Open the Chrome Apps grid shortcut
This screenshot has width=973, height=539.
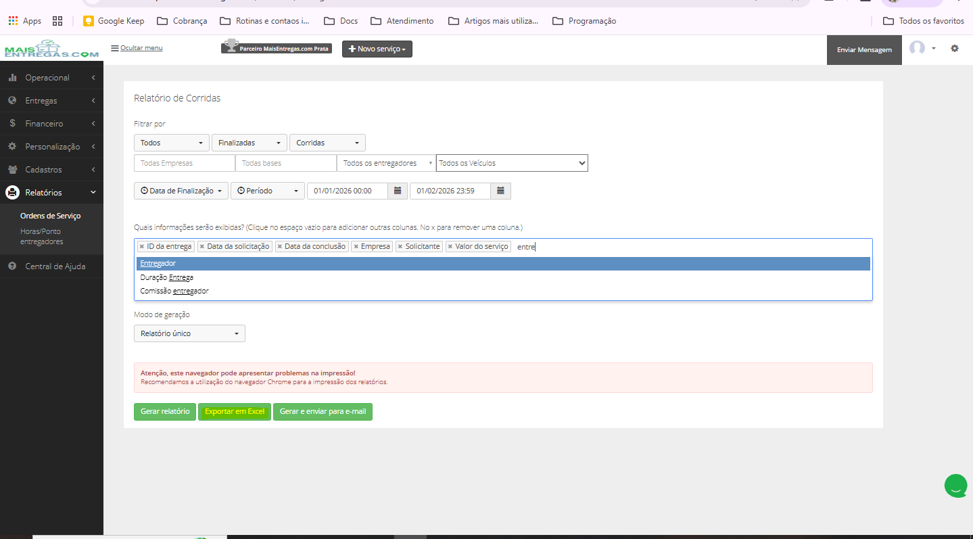pyautogui.click(x=24, y=21)
